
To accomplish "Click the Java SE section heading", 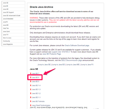I will click(34, 69).
